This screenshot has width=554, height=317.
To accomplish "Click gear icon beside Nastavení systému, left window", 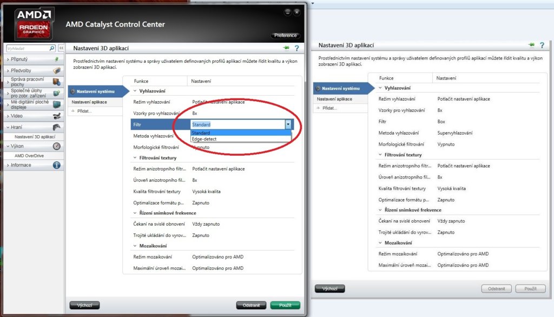I will [x=72, y=91].
